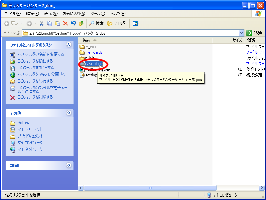Sort by the サイズ column header
266x200 pixels.
[x=228, y=40]
